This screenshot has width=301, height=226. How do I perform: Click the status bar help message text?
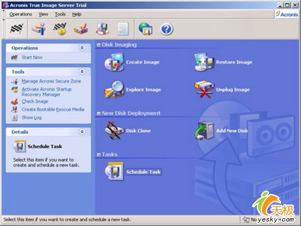coord(67,219)
